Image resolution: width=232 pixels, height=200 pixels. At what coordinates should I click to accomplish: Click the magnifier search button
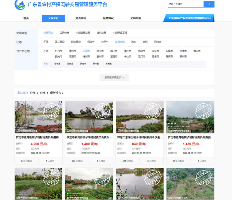click(209, 4)
